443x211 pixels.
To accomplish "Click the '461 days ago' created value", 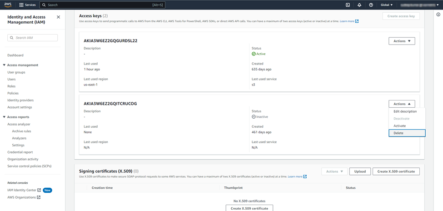I will coord(262,132).
